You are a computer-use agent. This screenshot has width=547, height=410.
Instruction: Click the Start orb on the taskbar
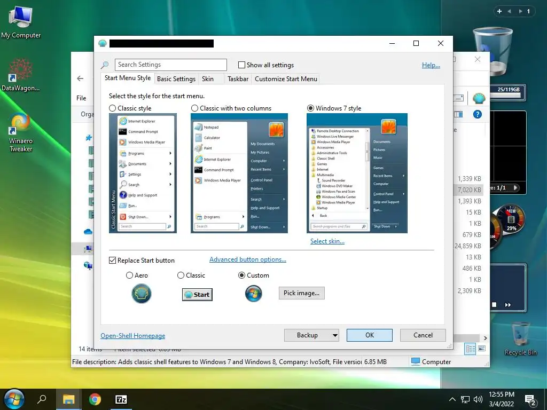[x=14, y=399]
